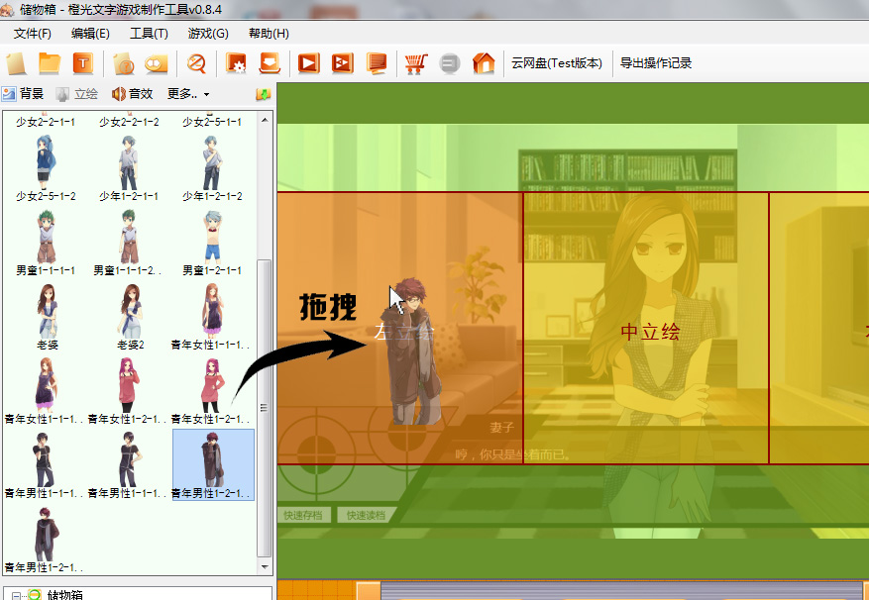Click the double-triangle play icon
The width and height of the screenshot is (869, 600).
pos(343,63)
